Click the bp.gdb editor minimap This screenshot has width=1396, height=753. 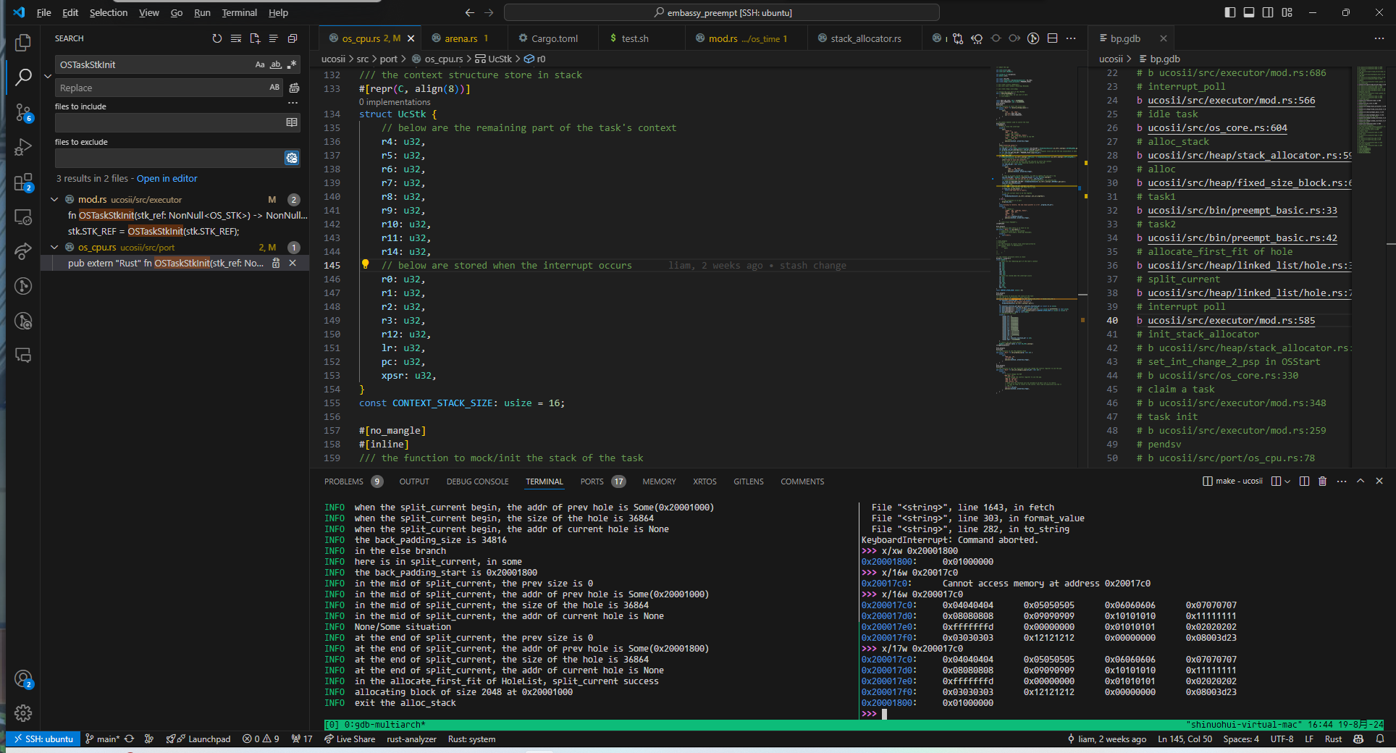tap(1371, 110)
